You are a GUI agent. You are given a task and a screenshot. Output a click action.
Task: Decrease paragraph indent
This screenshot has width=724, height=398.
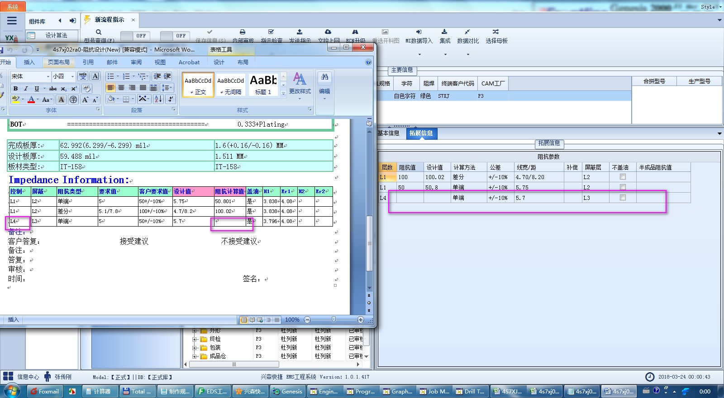tap(157, 76)
